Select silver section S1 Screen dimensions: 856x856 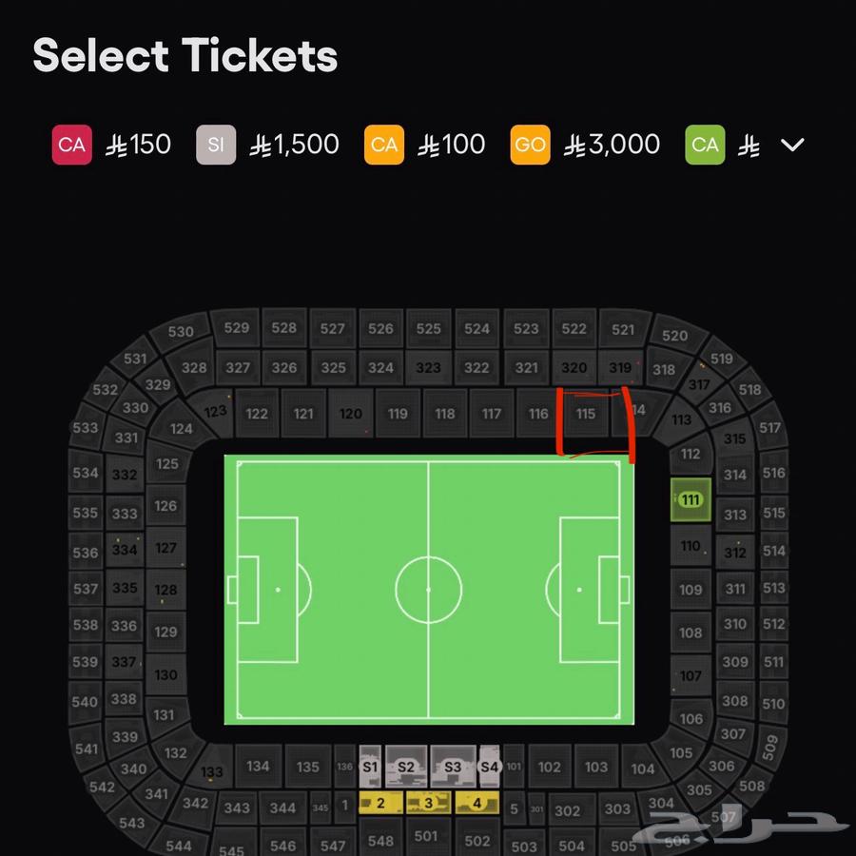370,766
